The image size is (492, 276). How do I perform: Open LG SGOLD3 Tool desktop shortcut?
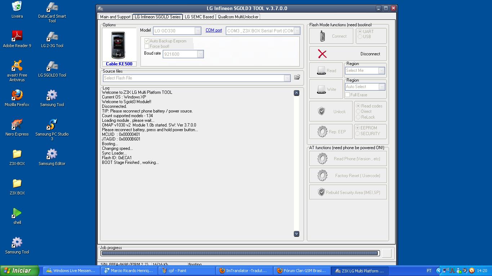52,69
